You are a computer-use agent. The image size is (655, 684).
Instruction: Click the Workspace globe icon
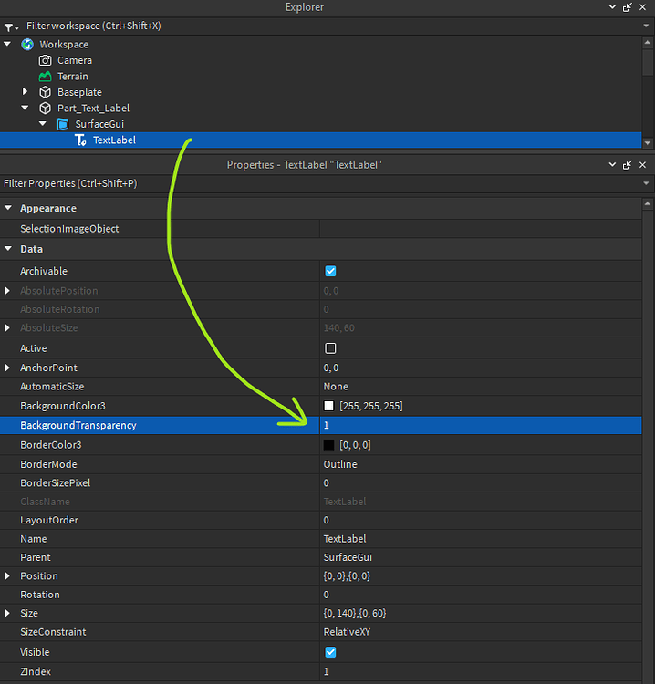pos(27,44)
